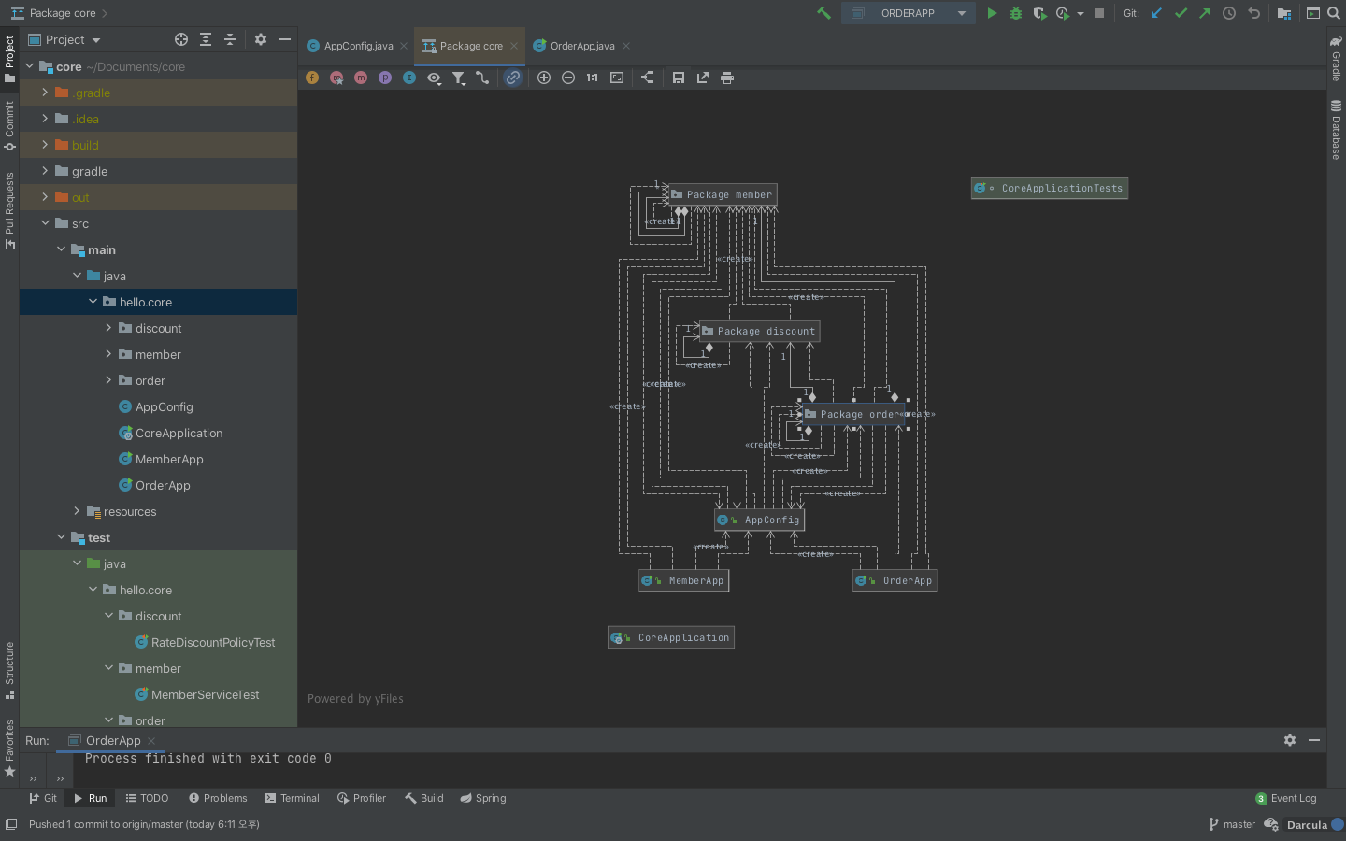This screenshot has height=841, width=1346.
Task: Save the diagram using the disk icon
Action: 679,78
